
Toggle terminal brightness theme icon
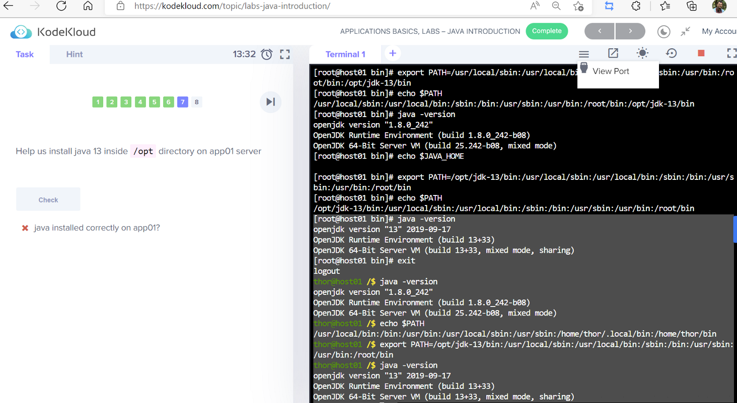click(x=642, y=53)
